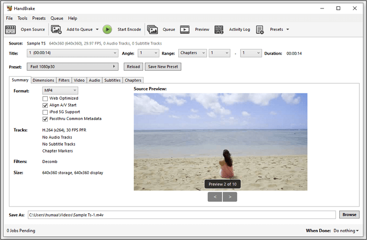
Task: Open the Range Chapters dropdown
Action: 192,53
